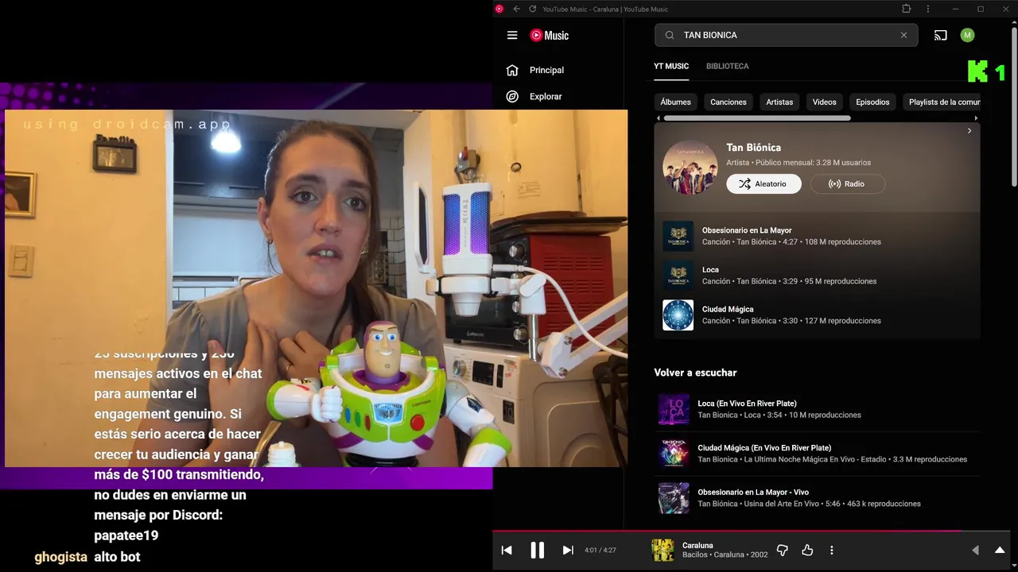Expand the player page with up arrow
This screenshot has height=572, width=1018.
pyautogui.click(x=1000, y=550)
